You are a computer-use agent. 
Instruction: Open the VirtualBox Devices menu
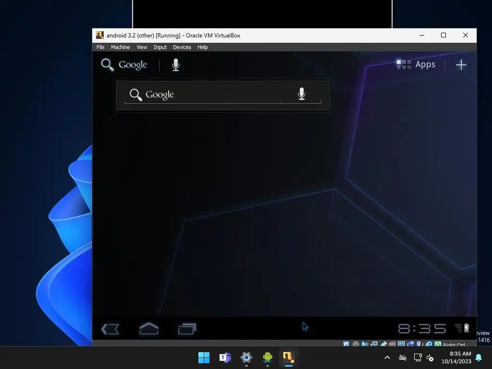[182, 47]
